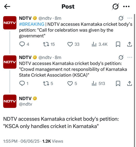Like the post with 33 likes
Viewport: 136px width, 147px height.
point(73,44)
